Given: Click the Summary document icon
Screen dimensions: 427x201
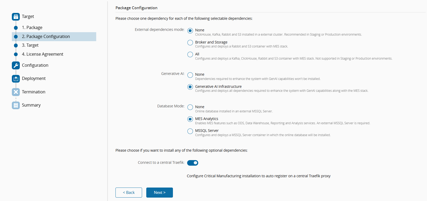Looking at the screenshot, I should point(16,105).
